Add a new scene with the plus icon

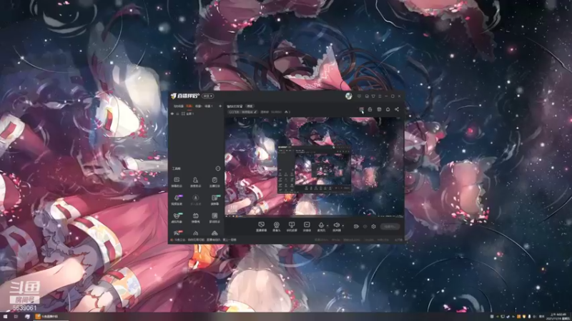pos(220,106)
